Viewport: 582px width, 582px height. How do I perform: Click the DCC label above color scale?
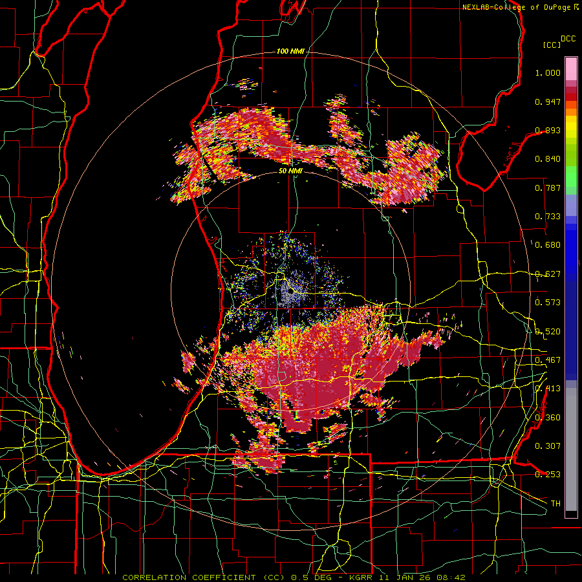coord(568,39)
